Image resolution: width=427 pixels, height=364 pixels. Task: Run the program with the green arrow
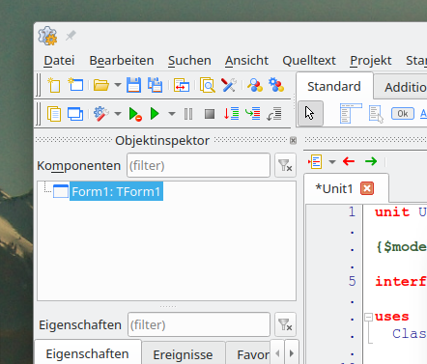(x=155, y=114)
